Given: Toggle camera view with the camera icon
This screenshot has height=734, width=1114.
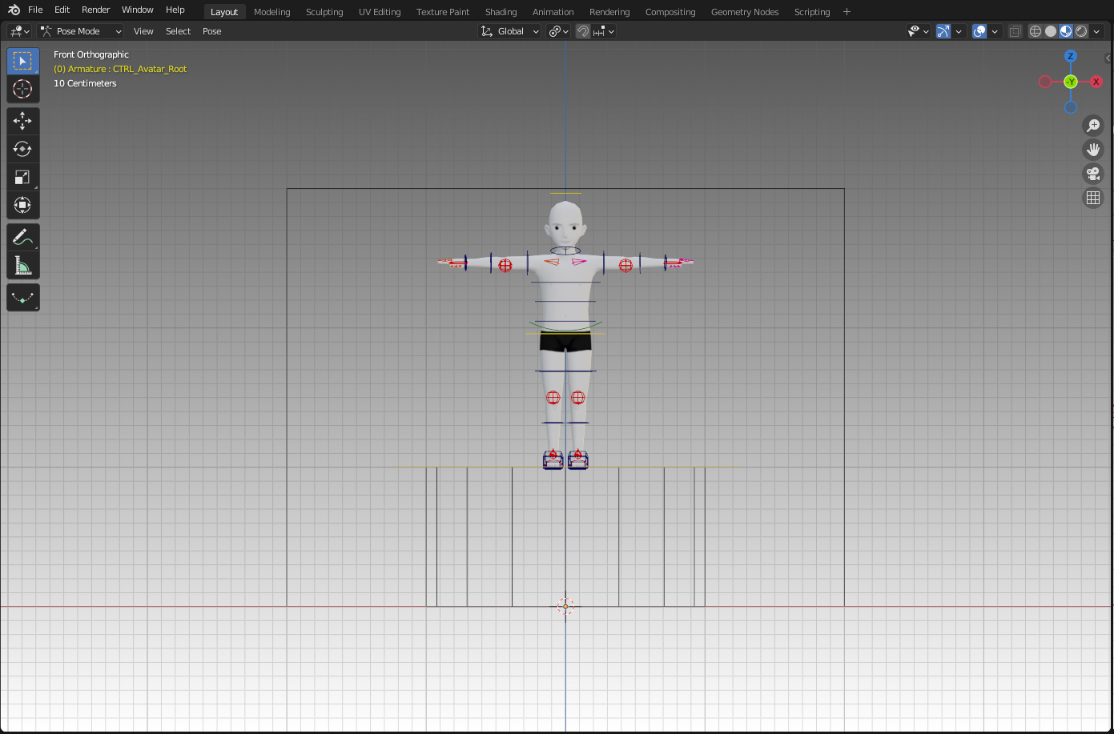Looking at the screenshot, I should [1093, 174].
